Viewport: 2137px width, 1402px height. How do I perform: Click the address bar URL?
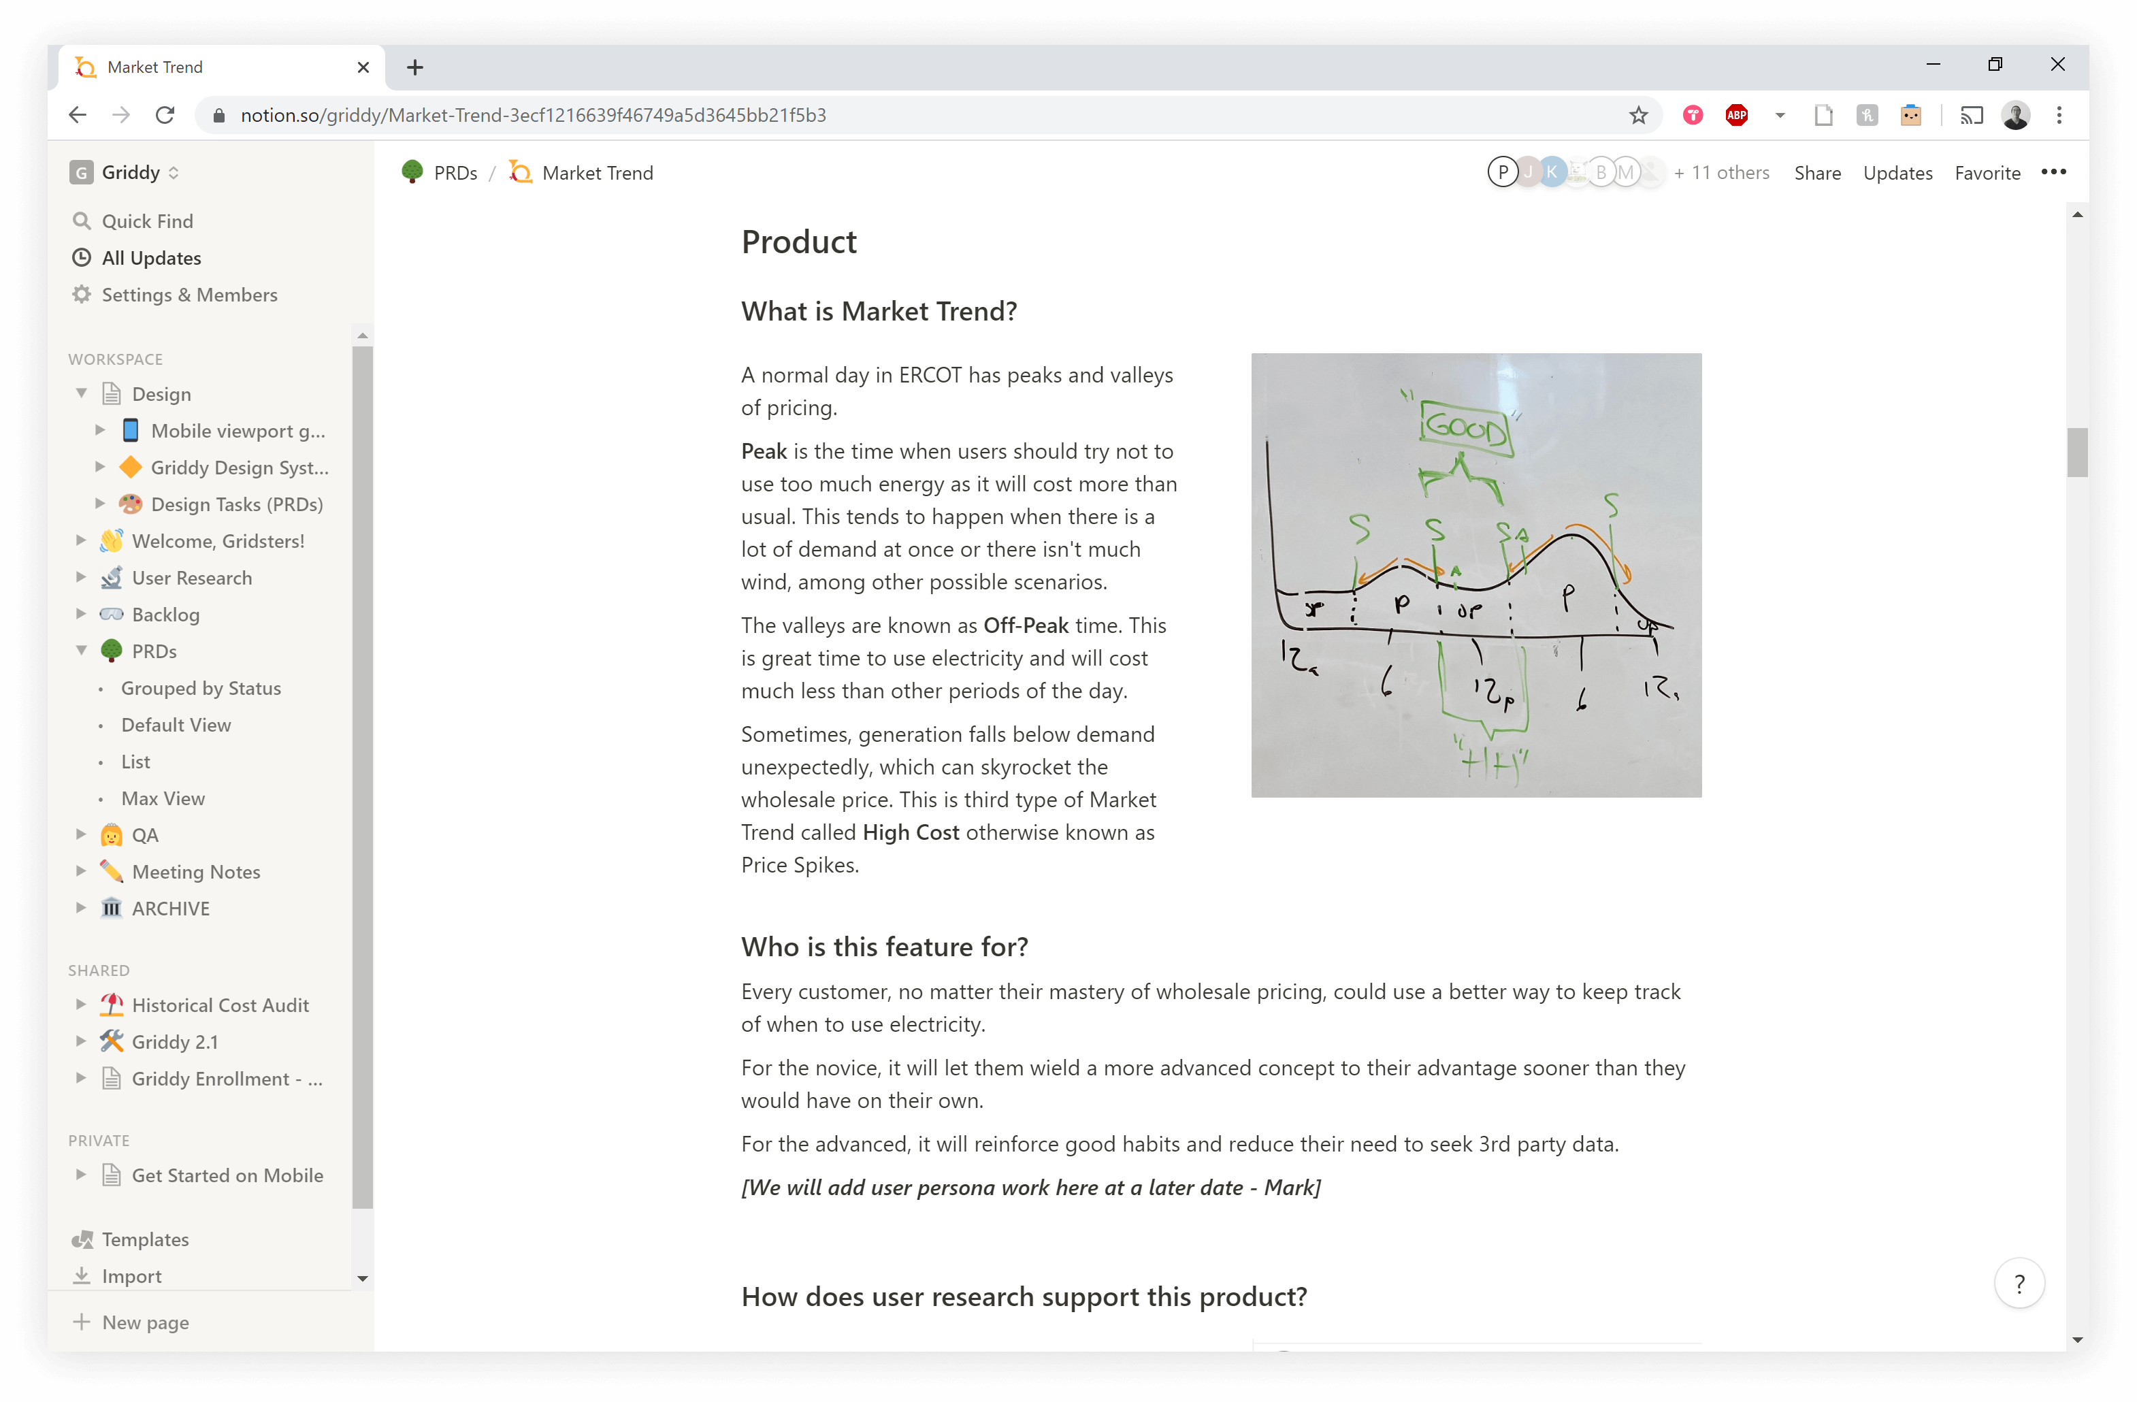click(532, 115)
